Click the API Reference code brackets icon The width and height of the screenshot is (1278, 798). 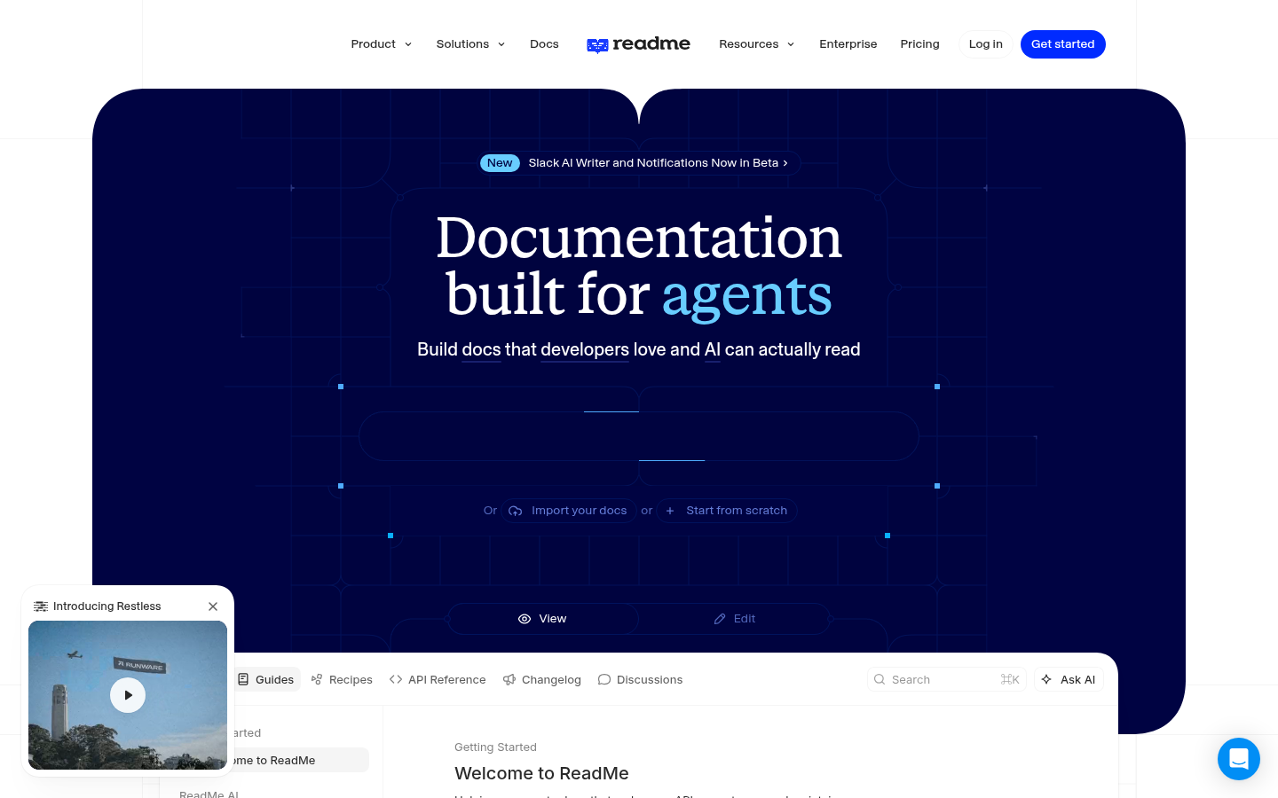pos(396,679)
